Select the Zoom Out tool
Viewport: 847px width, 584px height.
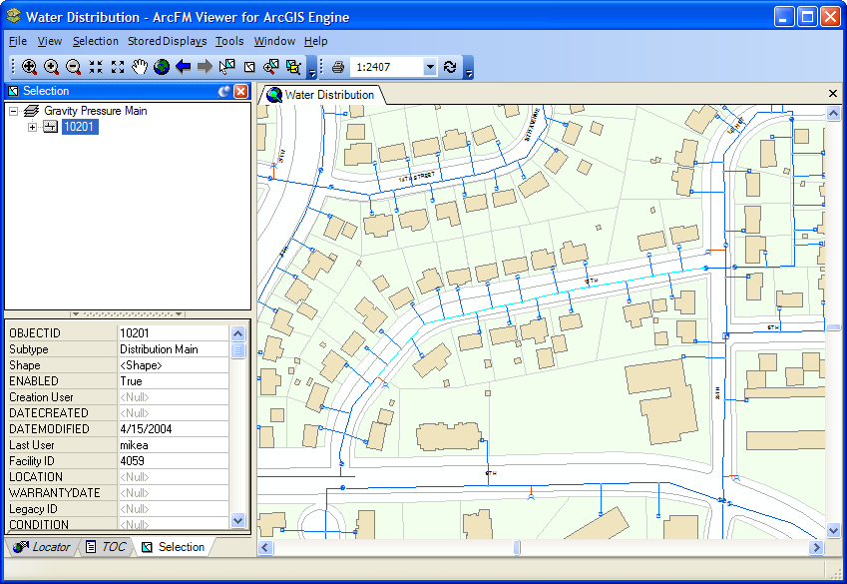[74, 67]
